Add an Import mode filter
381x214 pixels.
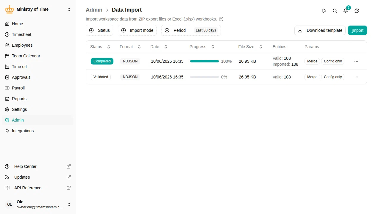click(x=137, y=30)
